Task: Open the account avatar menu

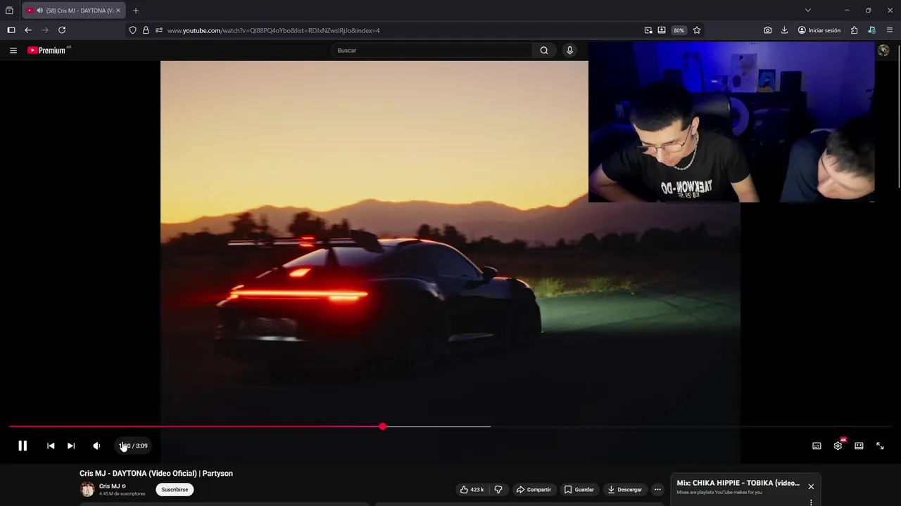Action: (883, 50)
